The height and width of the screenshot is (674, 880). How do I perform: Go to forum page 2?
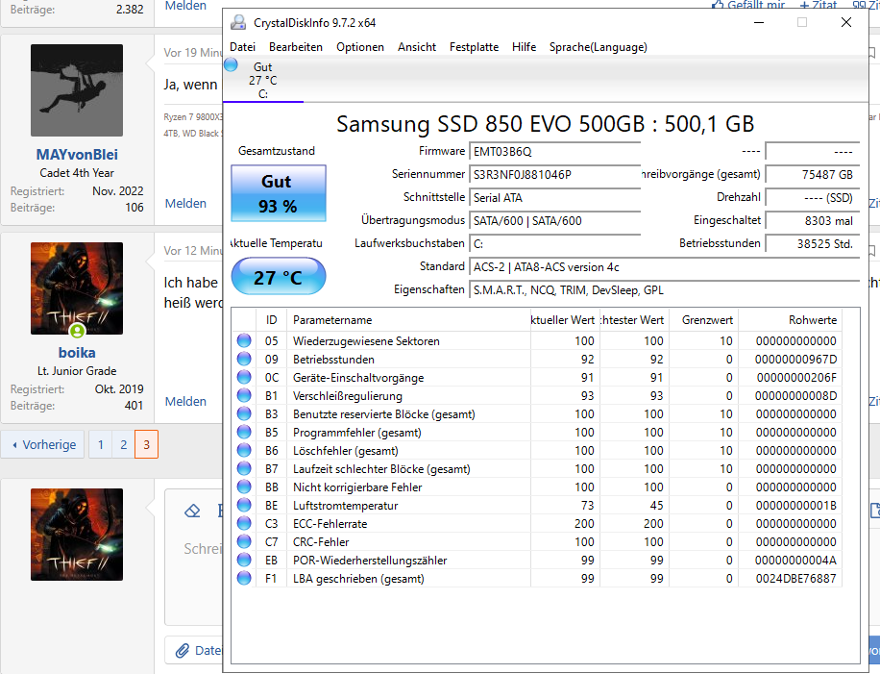(124, 445)
